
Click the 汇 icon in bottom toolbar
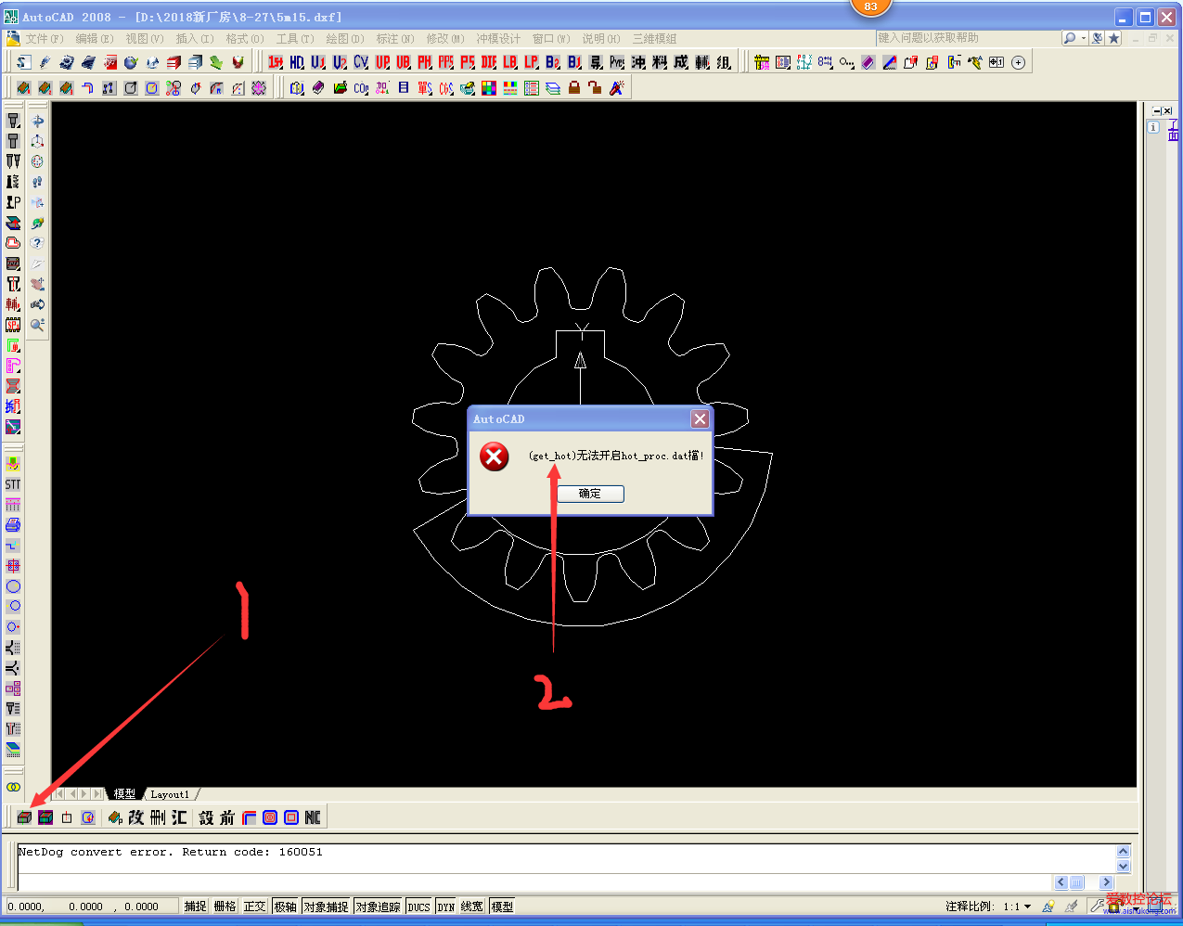tap(179, 817)
